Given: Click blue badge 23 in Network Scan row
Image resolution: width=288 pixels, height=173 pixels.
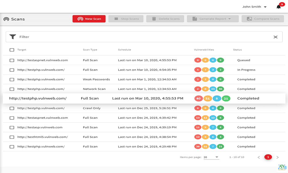Looking at the screenshot, I should [x=213, y=89].
